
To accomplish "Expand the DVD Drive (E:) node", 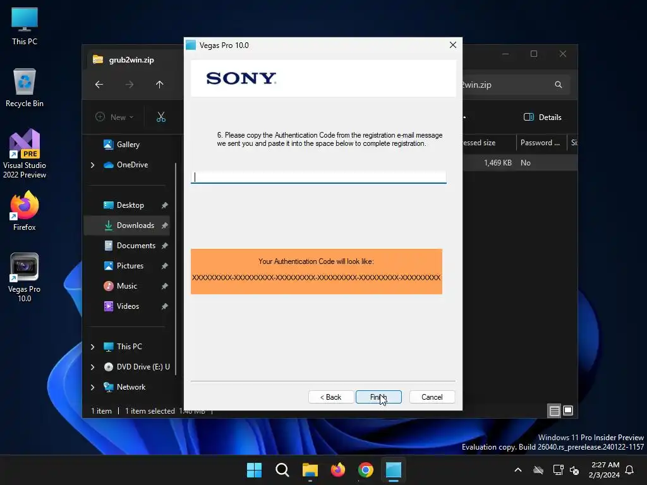I will (92, 367).
